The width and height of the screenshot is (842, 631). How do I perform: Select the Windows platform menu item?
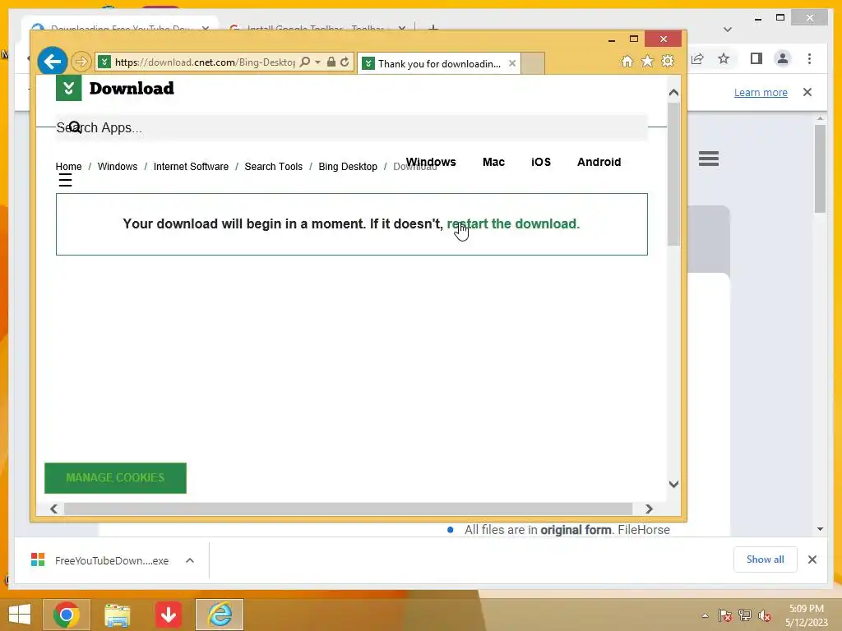point(431,162)
